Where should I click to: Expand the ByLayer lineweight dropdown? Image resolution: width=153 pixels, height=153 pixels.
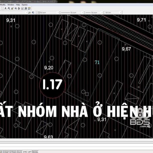pos(102,13)
